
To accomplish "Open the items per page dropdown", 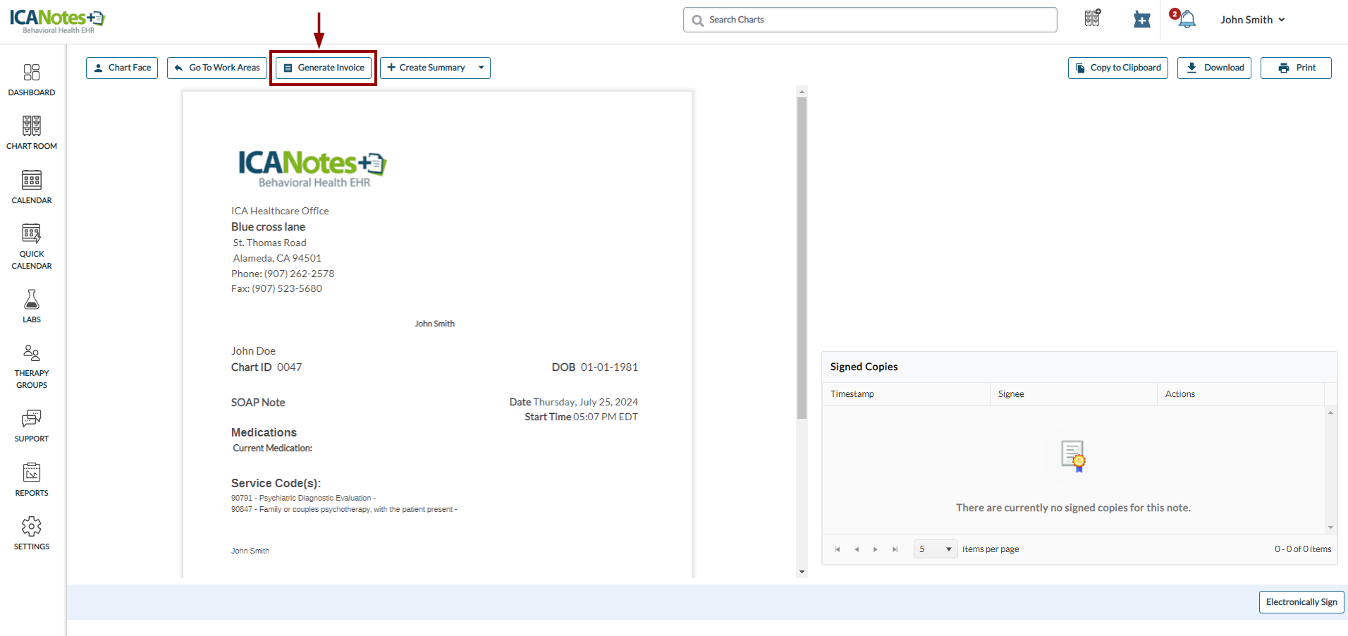I will click(936, 549).
